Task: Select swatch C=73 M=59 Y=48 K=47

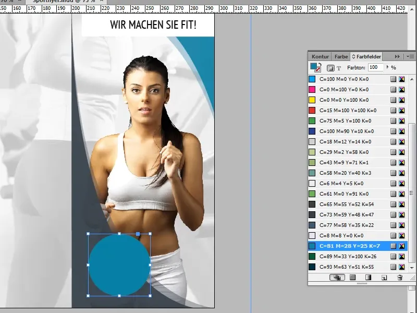Action: click(358, 215)
